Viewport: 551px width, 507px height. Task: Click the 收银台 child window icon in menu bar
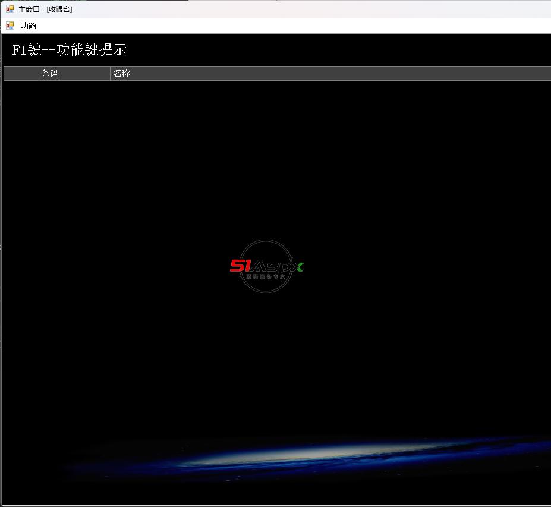pyautogui.click(x=10, y=26)
